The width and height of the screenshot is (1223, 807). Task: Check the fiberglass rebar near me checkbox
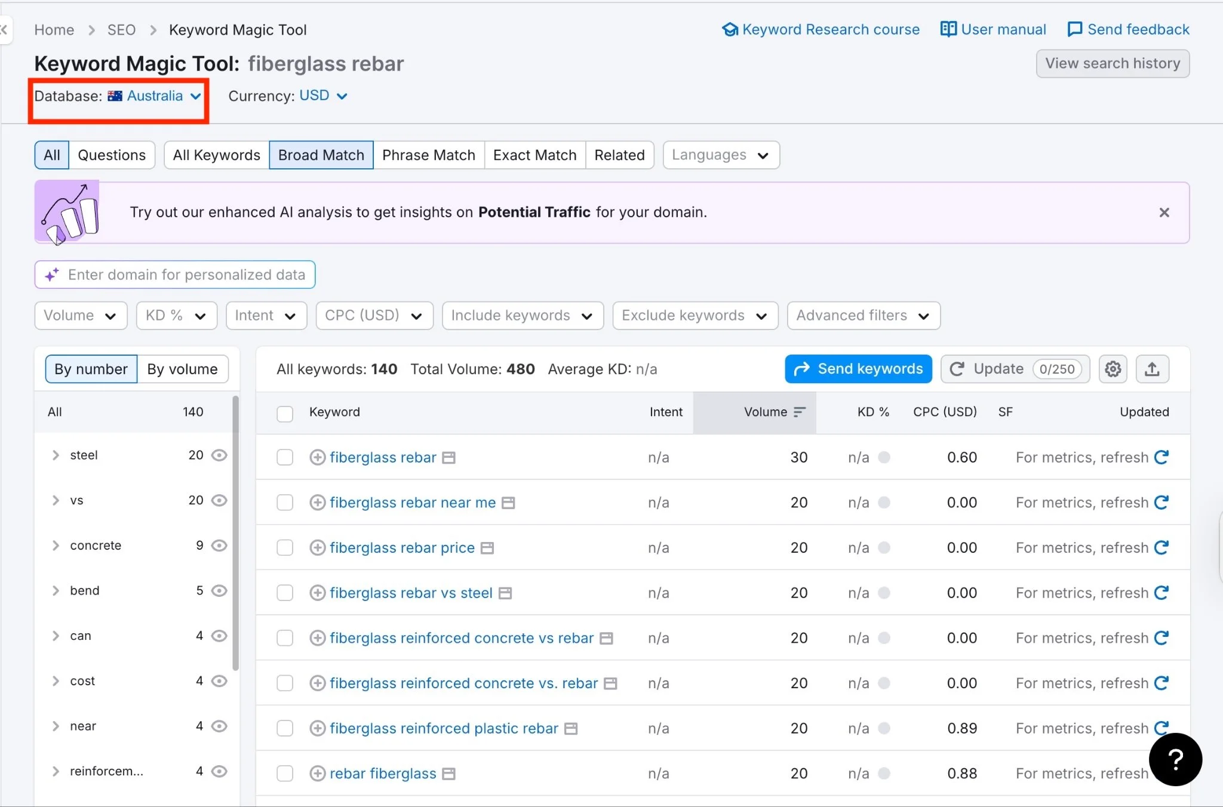pos(285,502)
